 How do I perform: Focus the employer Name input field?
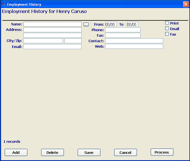click(53, 24)
